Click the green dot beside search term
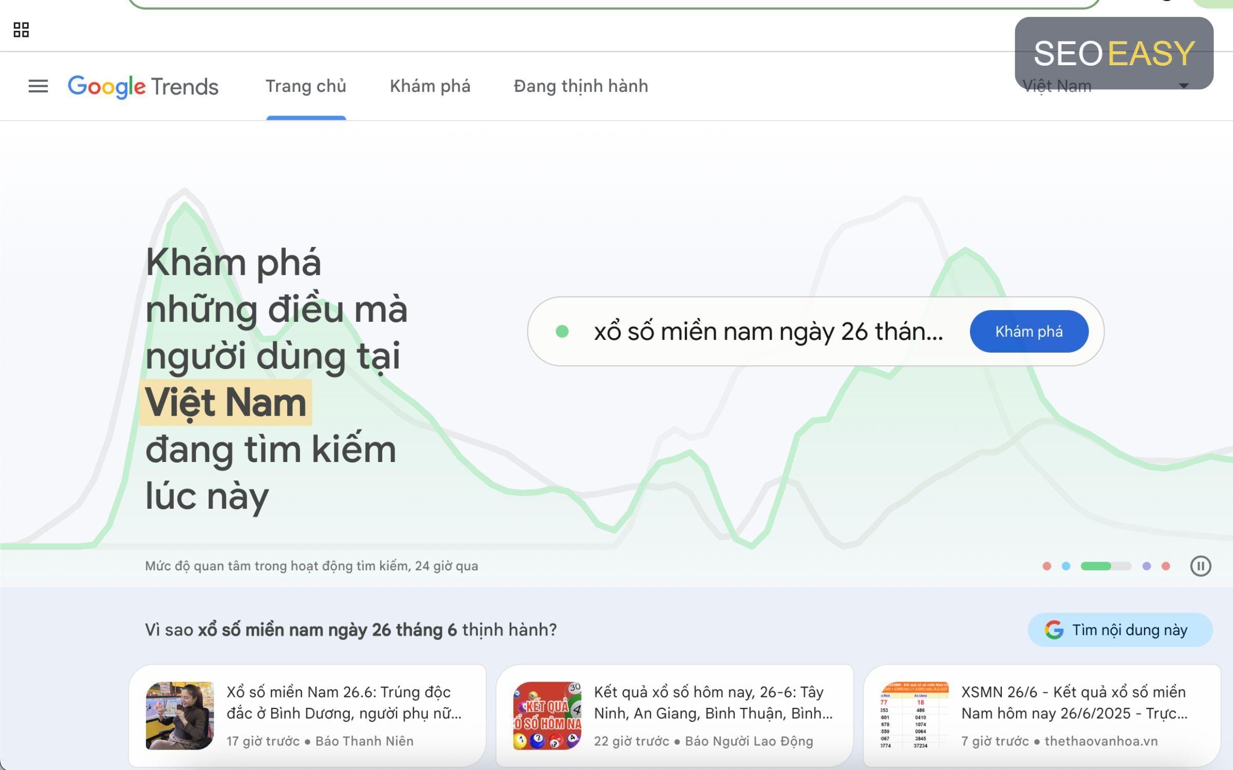This screenshot has height=770, width=1233. click(562, 332)
